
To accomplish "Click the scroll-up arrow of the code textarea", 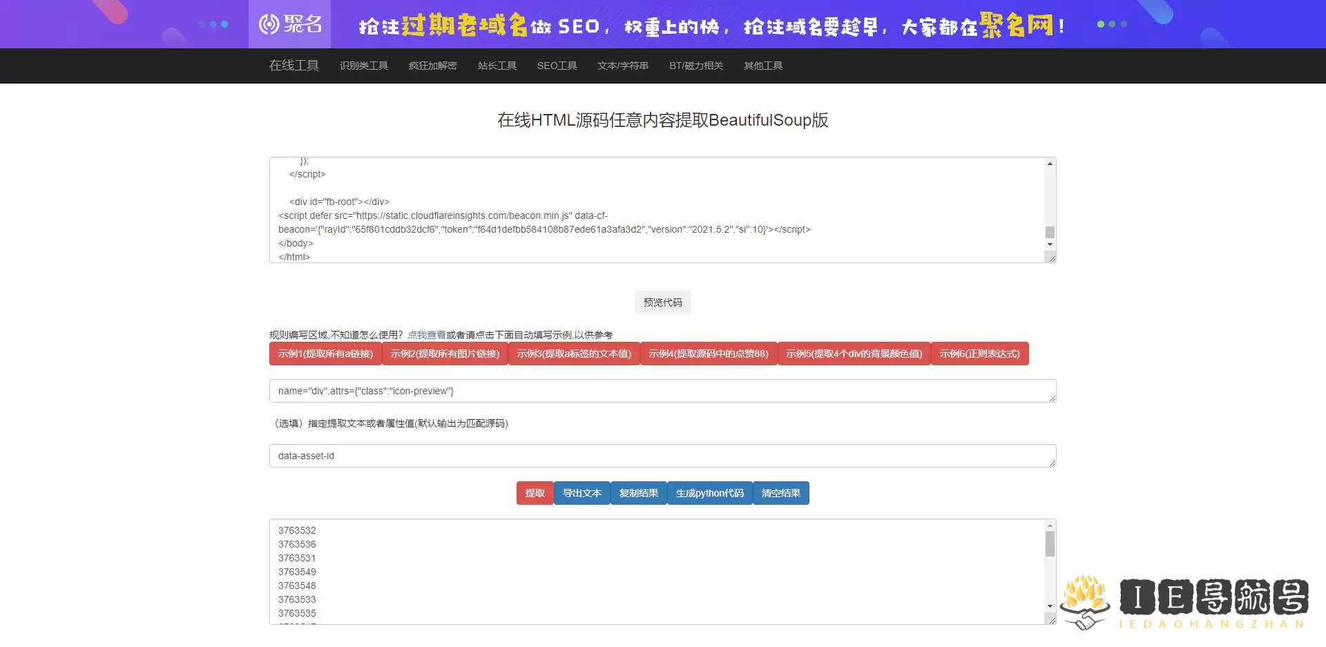I will coord(1049,164).
